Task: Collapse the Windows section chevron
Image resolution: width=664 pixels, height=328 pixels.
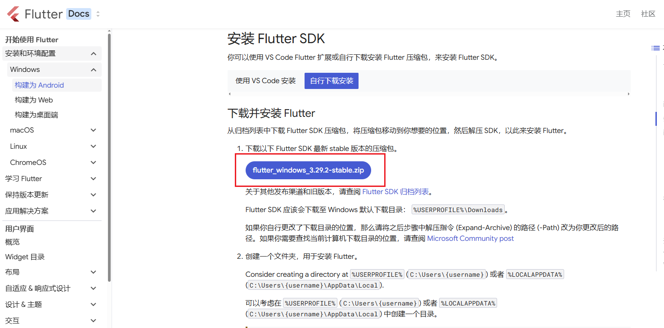Action: click(94, 70)
